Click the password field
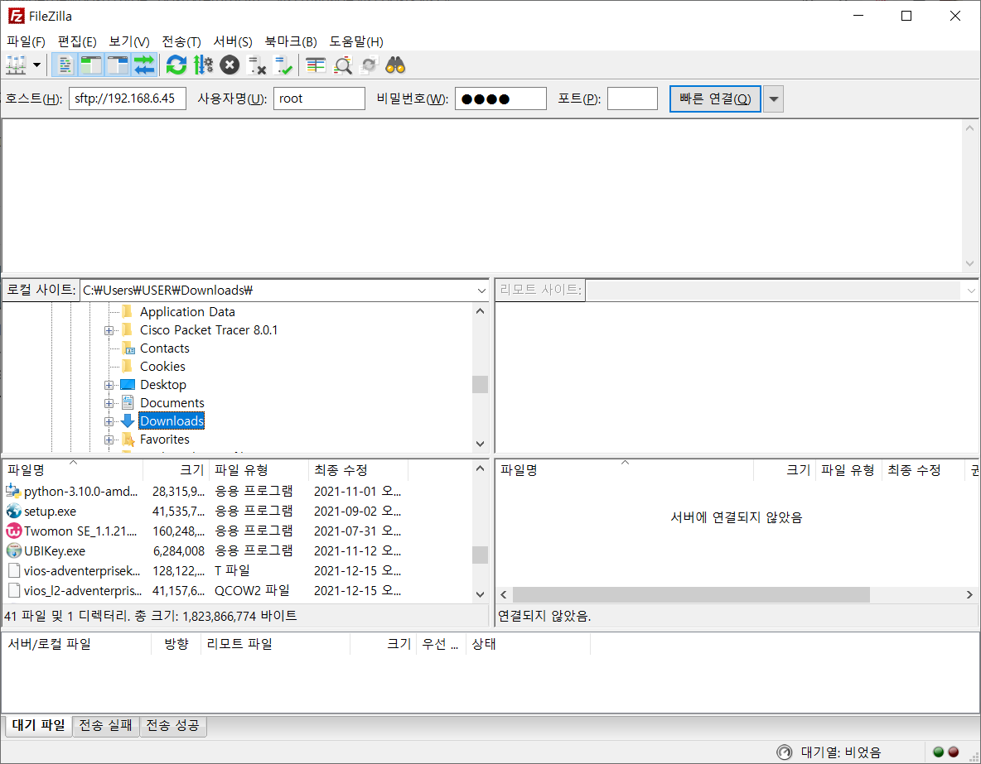Screen dimensions: 981x764 pyautogui.click(x=500, y=99)
